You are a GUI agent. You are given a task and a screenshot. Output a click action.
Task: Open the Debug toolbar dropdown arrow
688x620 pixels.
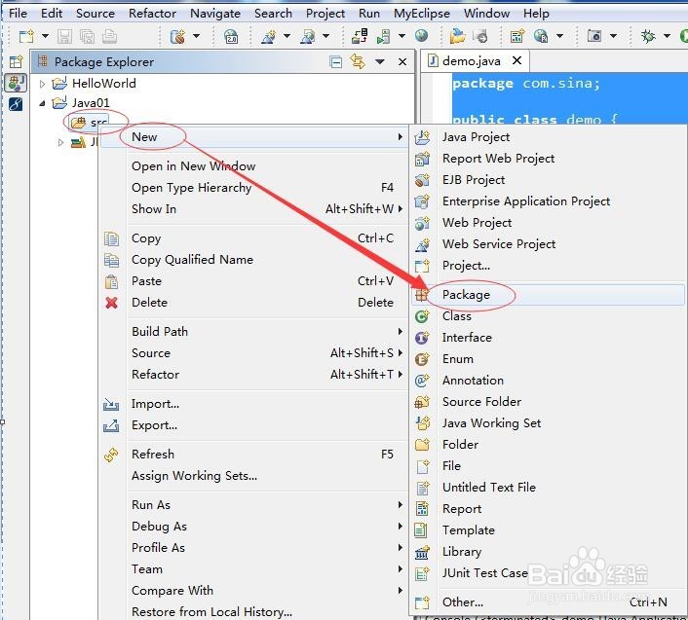(x=667, y=35)
